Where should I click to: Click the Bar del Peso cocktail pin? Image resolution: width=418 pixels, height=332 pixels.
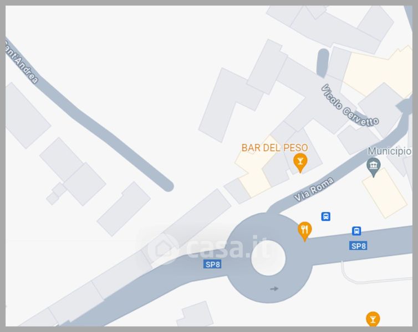pos(300,163)
